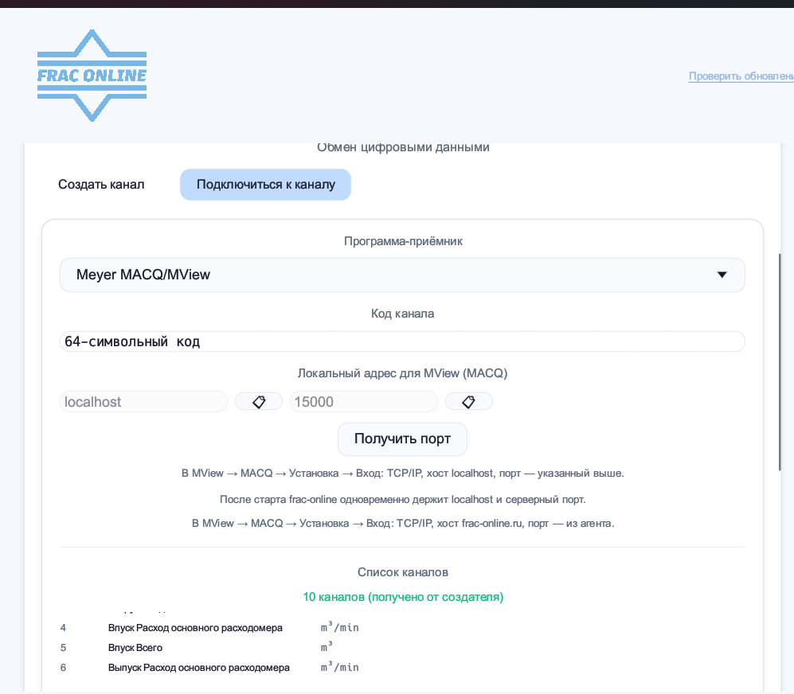The height and width of the screenshot is (694, 794).
Task: Click the tag icon next to localhost field
Action: pyautogui.click(x=258, y=402)
